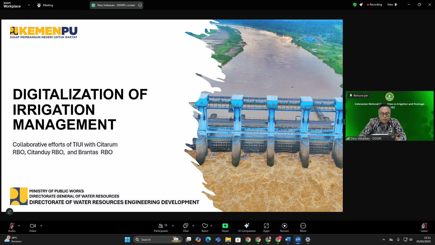Click the taskbar Search box
This screenshot has width=435, height=245.
click(x=158, y=240)
